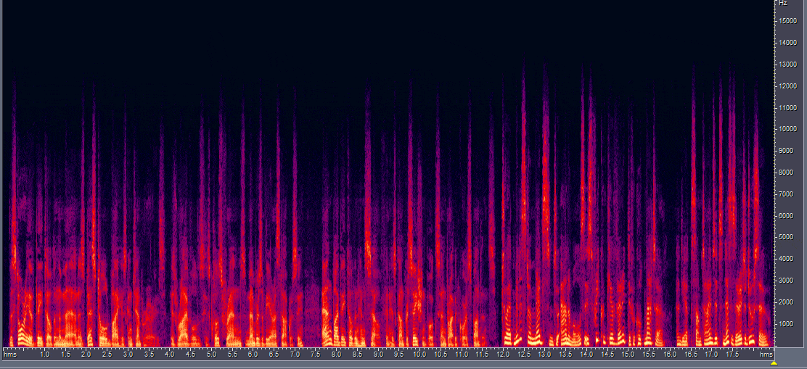The width and height of the screenshot is (807, 369).
Task: Click the 14.0 mark on time ruler
Action: point(586,355)
